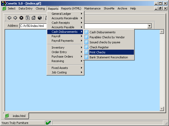
Task: Open the Address bar dropdown arrow
Action: pyautogui.click(x=149, y=26)
